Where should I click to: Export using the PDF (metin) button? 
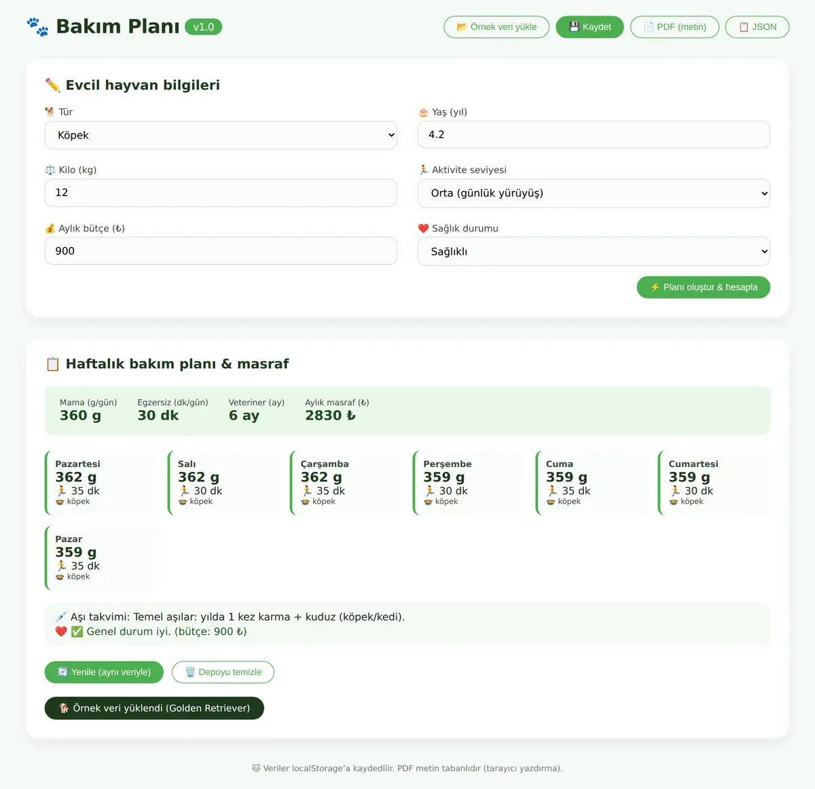[674, 27]
